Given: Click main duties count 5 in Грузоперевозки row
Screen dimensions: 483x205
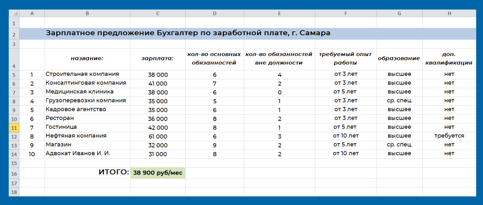Looking at the screenshot, I should [x=215, y=101].
